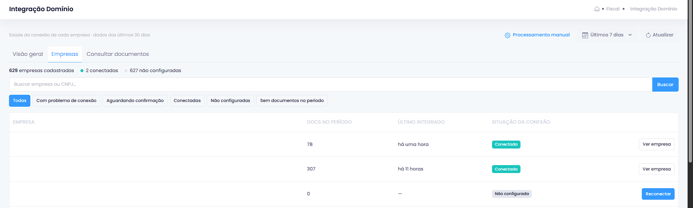Click the refresh icon next to Atualizar
This screenshot has height=208, width=693.
pos(648,35)
